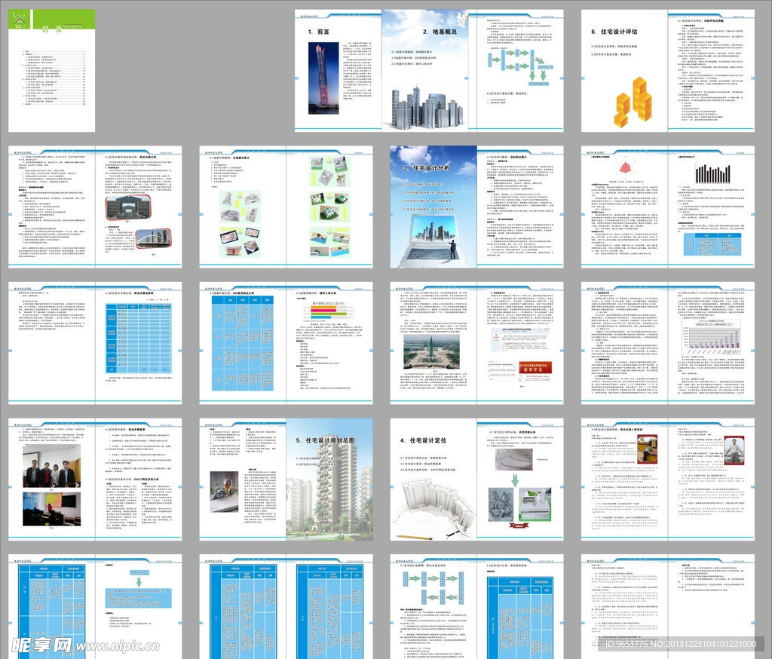Viewport: 772px width, 659px height.
Task: Click the '6. 住宅设计评估' heading
Action: point(614,32)
